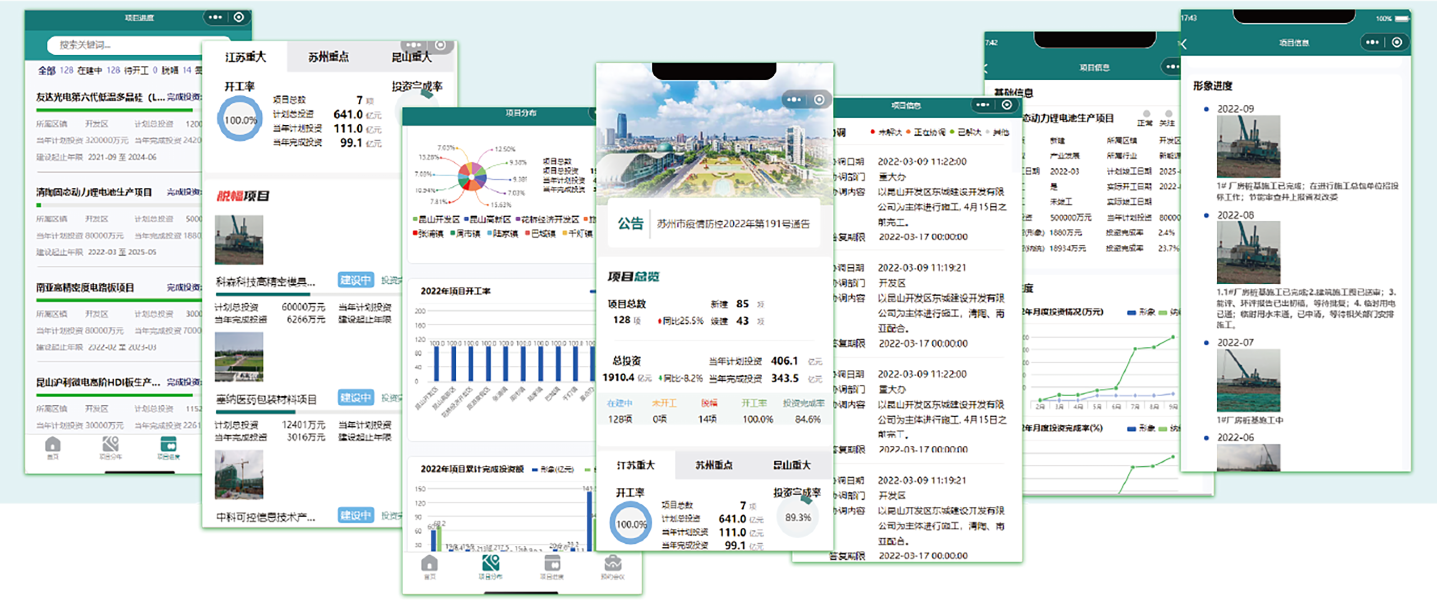Tap the target capsule icon over the city banner
Image resolution: width=1437 pixels, height=601 pixels.
tap(819, 100)
